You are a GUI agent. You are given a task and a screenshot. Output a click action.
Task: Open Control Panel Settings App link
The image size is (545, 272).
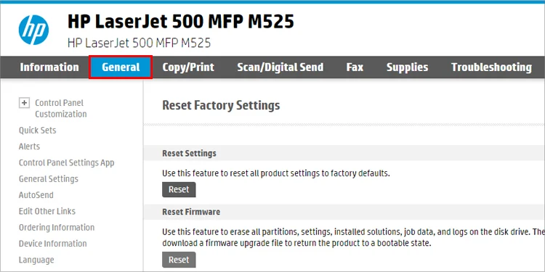(66, 162)
